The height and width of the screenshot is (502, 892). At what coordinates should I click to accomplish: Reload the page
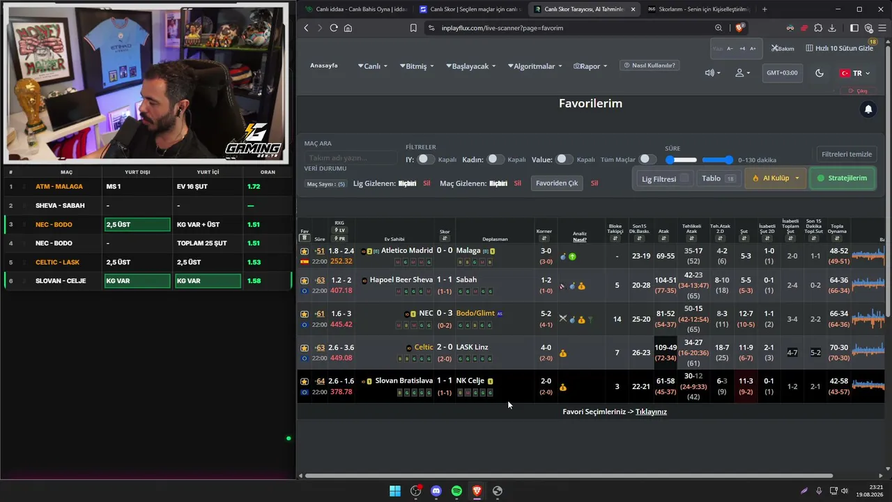(334, 28)
